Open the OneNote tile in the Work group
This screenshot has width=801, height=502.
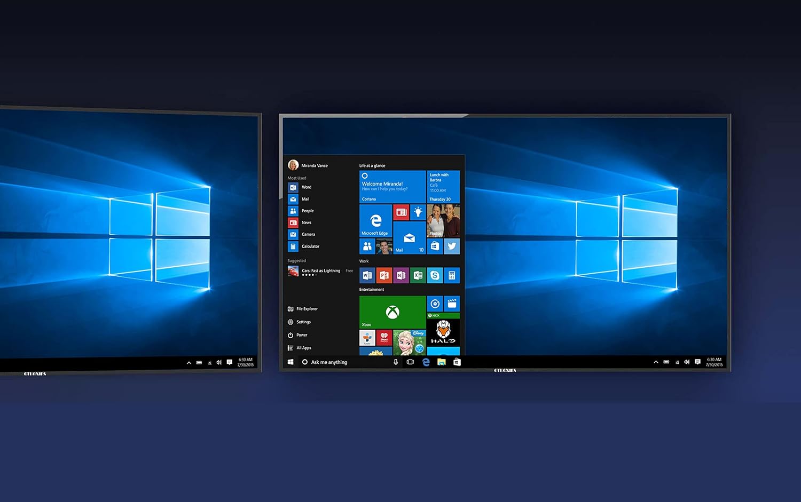(x=401, y=275)
